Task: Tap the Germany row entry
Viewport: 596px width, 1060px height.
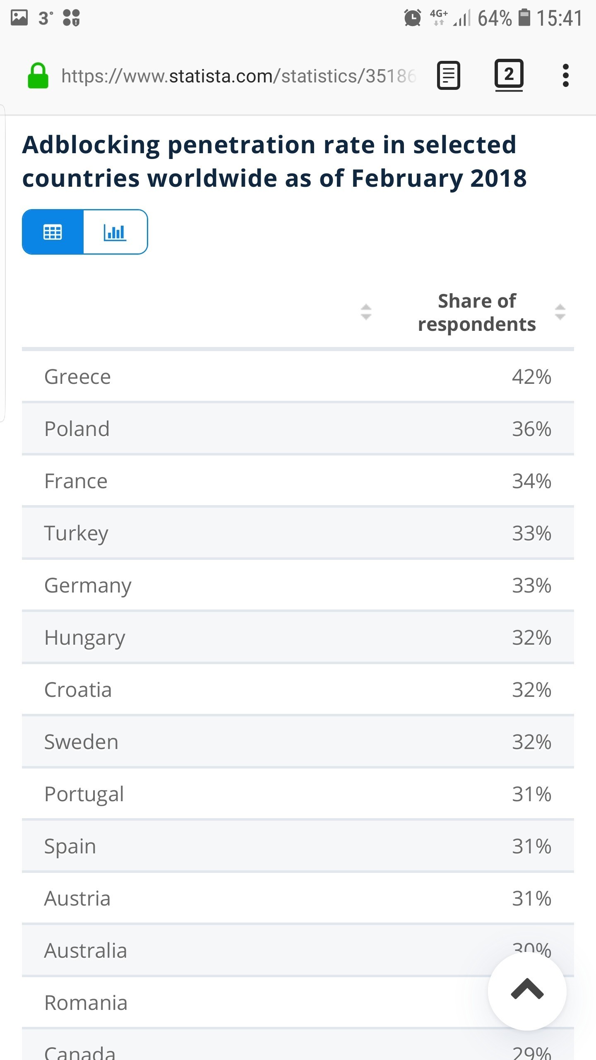Action: pyautogui.click(x=298, y=585)
